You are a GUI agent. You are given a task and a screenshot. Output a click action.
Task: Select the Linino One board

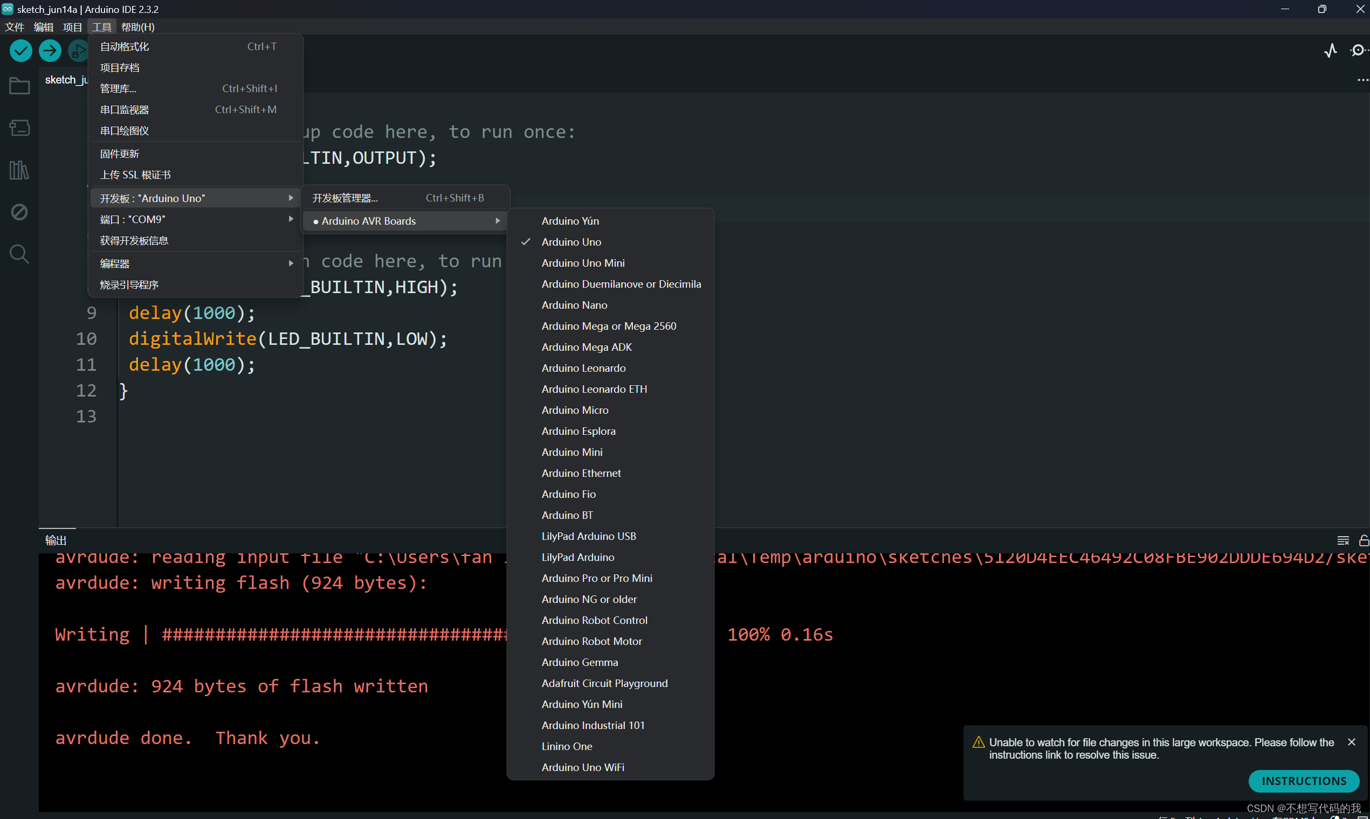pyautogui.click(x=610, y=746)
